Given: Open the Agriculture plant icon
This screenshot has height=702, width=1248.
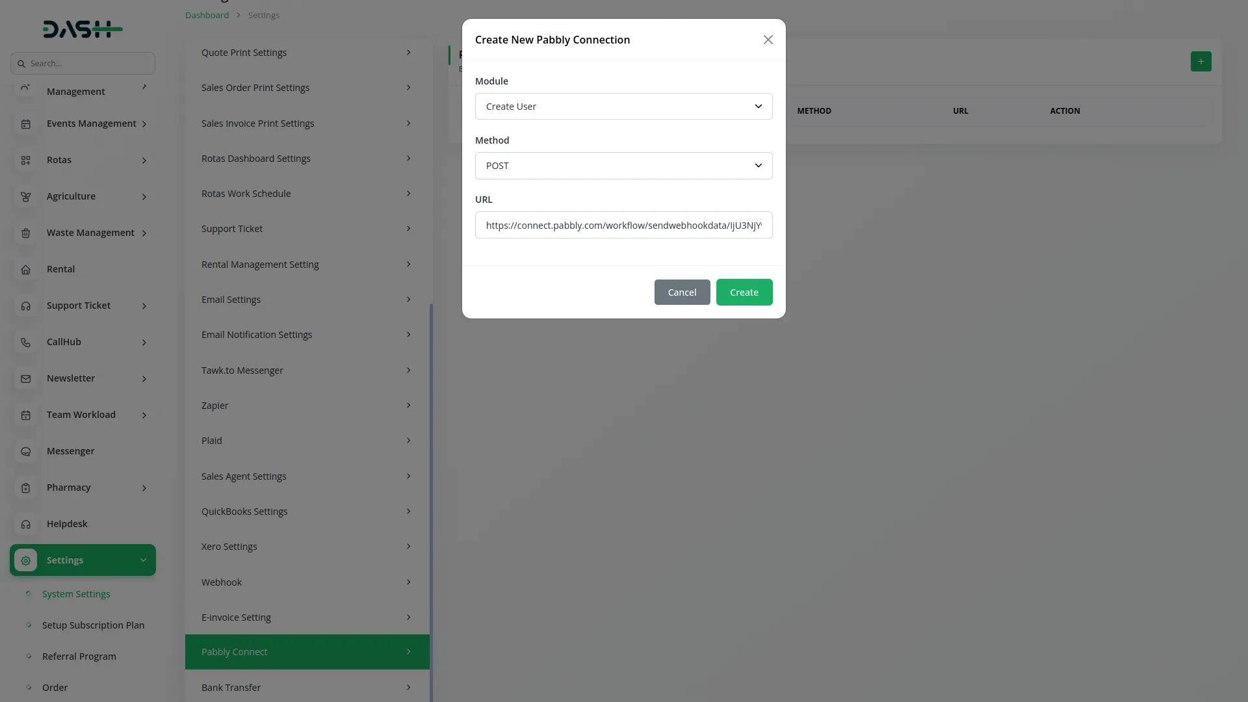Looking at the screenshot, I should coord(25,196).
